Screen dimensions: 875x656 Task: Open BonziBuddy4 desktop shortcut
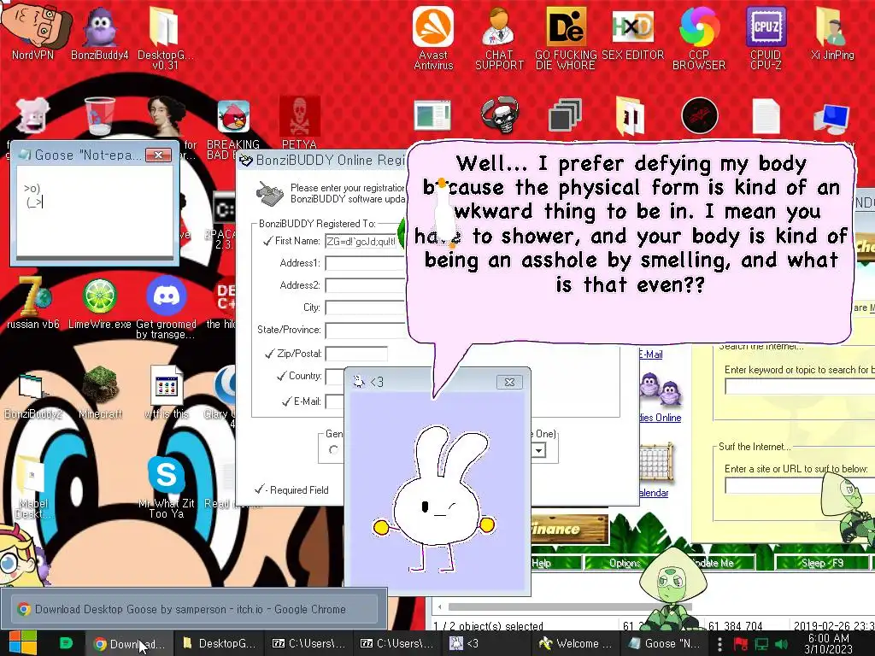click(x=100, y=33)
